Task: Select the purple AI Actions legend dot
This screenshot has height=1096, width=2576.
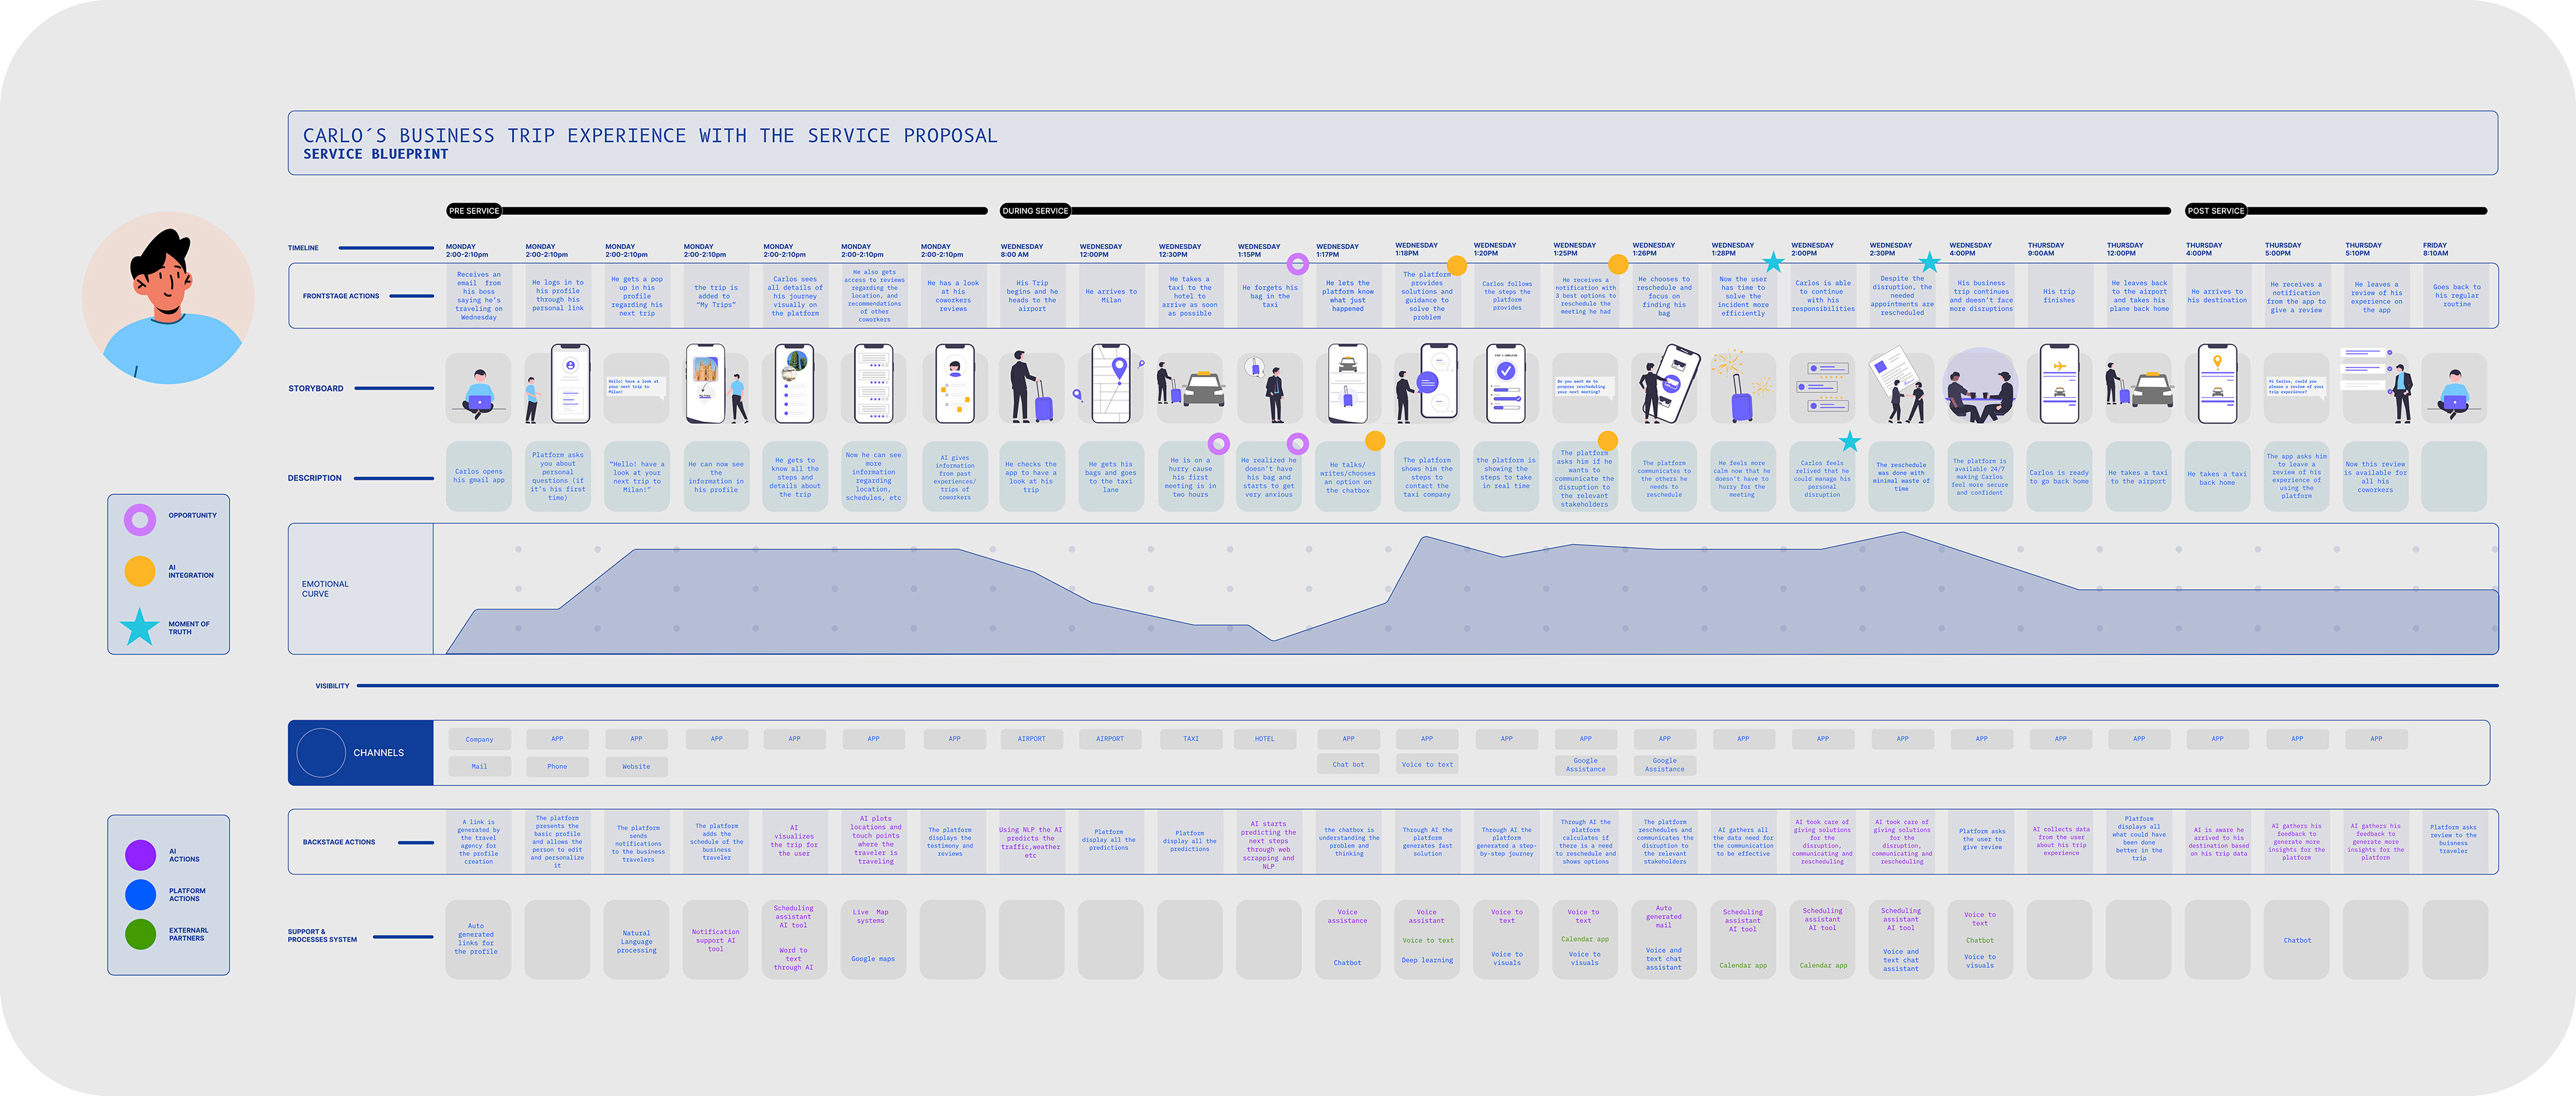Action: [x=141, y=855]
